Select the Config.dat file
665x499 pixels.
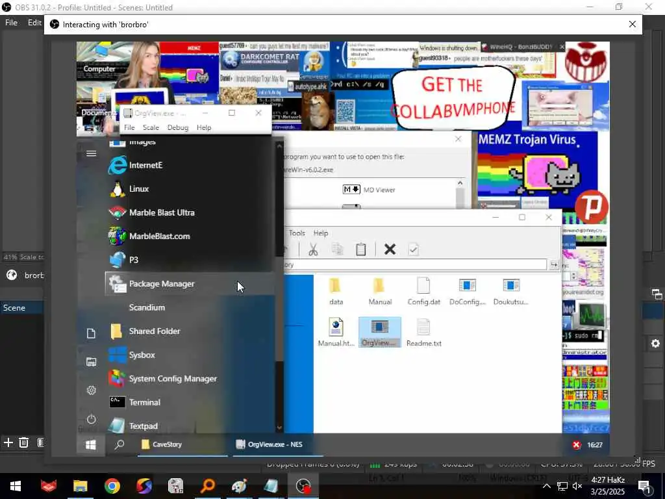(423, 292)
